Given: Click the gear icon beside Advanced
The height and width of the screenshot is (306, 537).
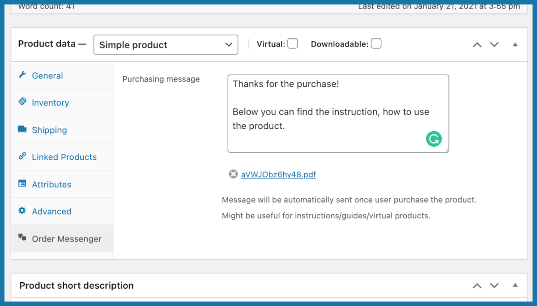Looking at the screenshot, I should coord(23,211).
